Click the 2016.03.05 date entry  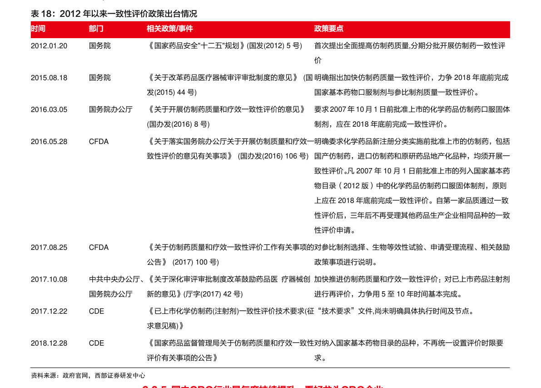(x=49, y=109)
